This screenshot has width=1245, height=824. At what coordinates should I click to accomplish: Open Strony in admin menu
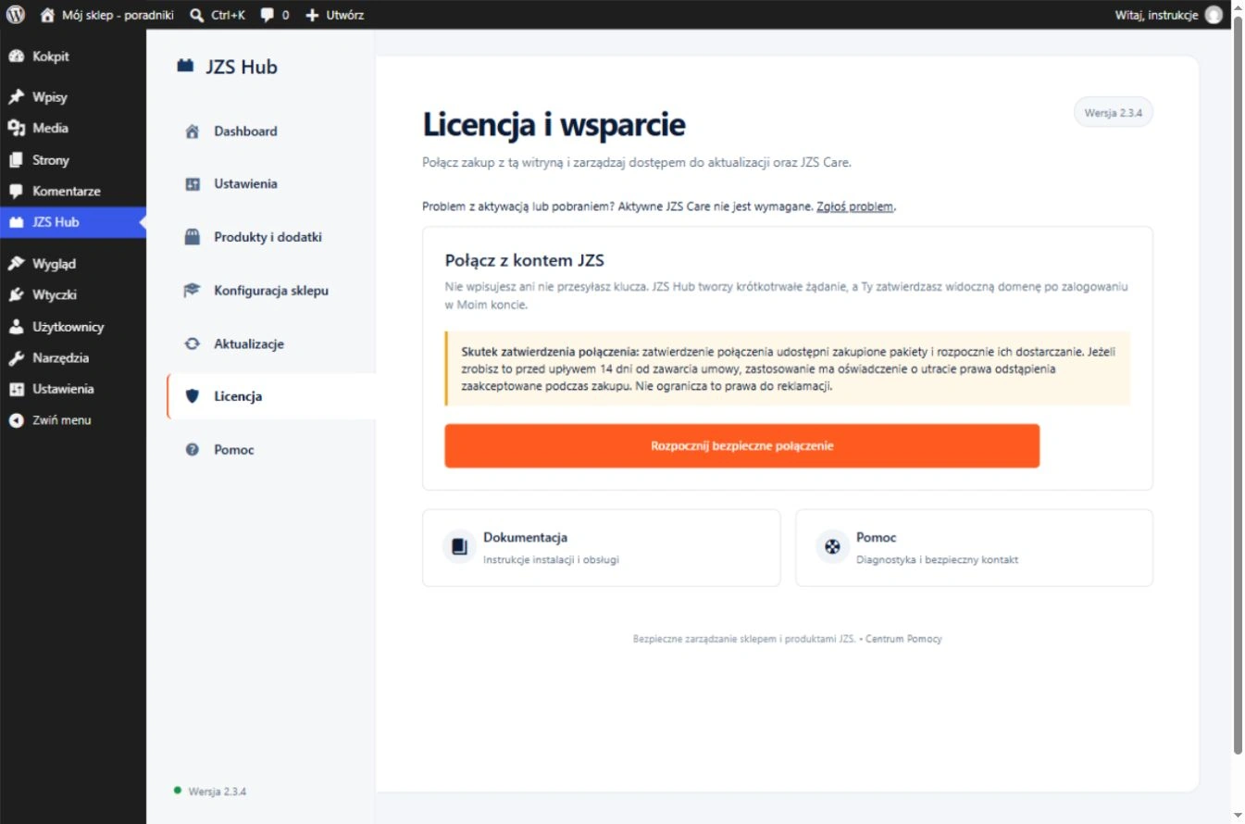(73, 160)
